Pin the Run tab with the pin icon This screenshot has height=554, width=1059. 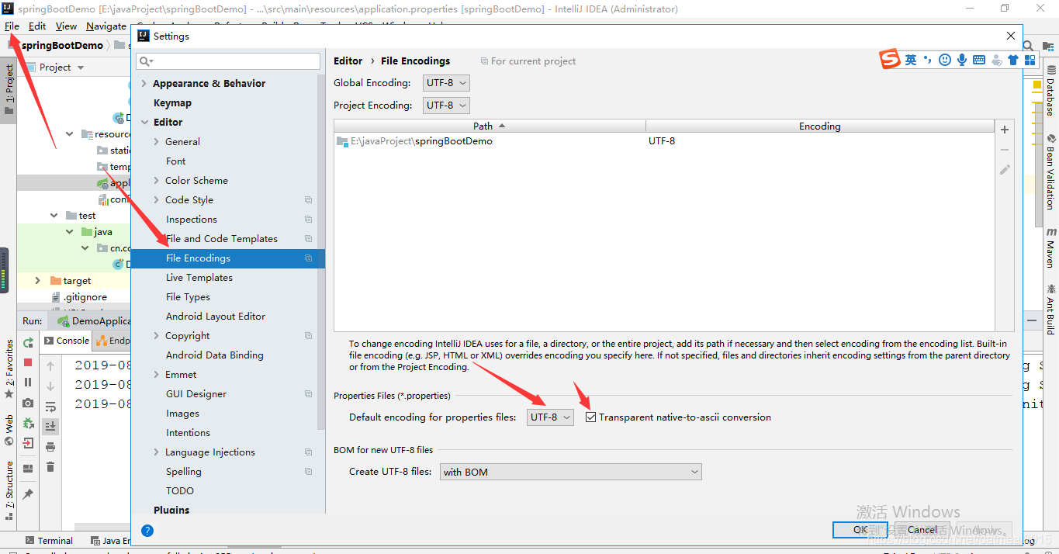(x=28, y=493)
